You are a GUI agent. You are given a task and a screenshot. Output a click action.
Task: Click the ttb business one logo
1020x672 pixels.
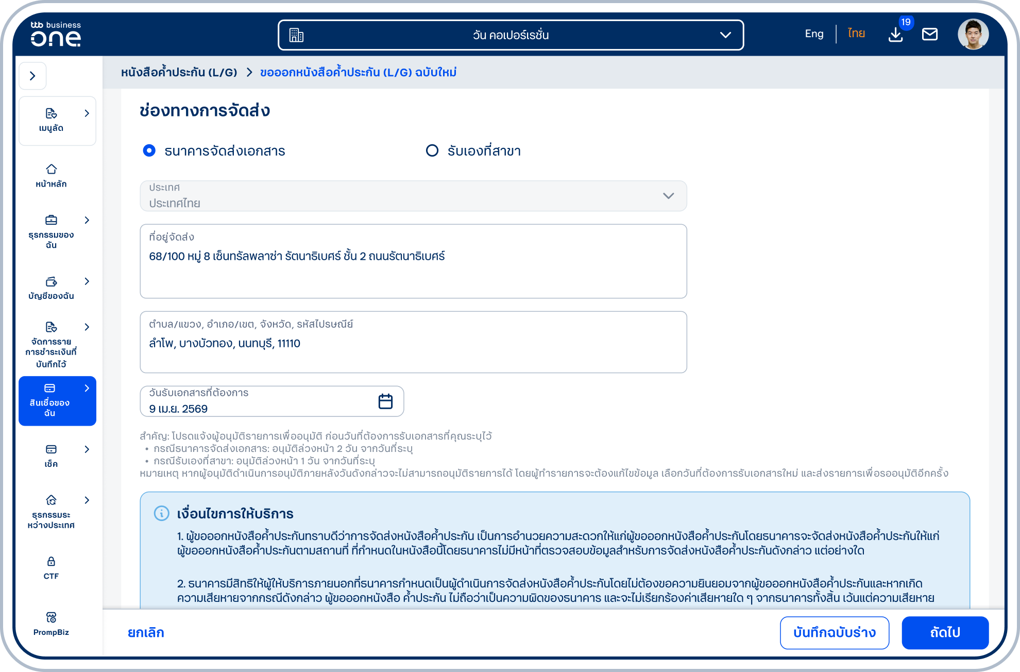56,34
